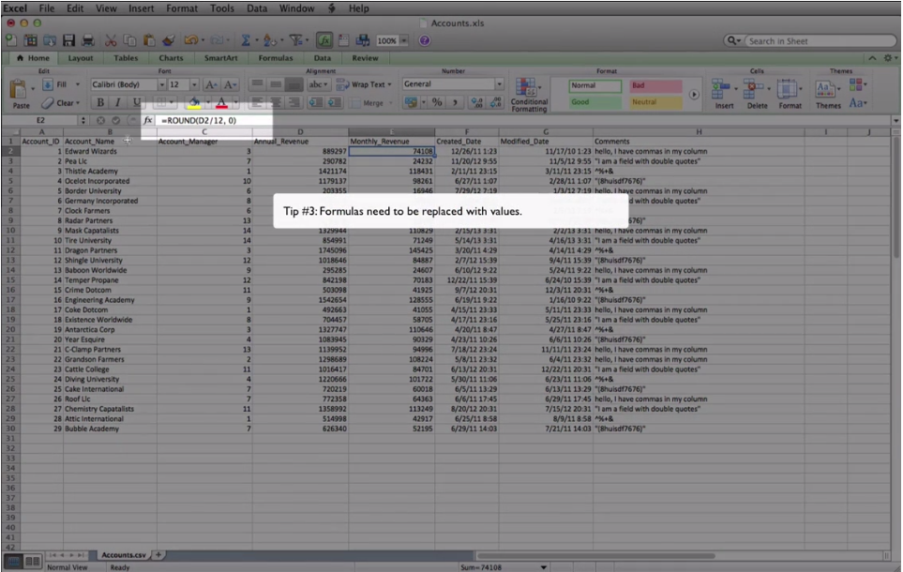Screen dimensions: 903x572
Task: Click the Increase Decimal icon
Action: [477, 102]
